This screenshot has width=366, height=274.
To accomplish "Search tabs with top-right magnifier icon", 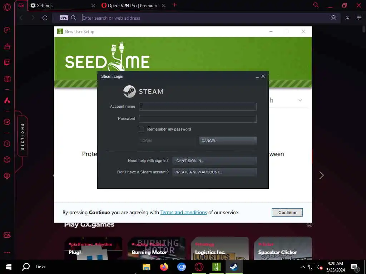I will click(x=316, y=5).
